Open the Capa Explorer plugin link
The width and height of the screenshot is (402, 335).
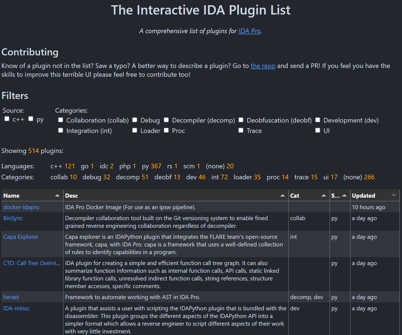[x=21, y=237]
